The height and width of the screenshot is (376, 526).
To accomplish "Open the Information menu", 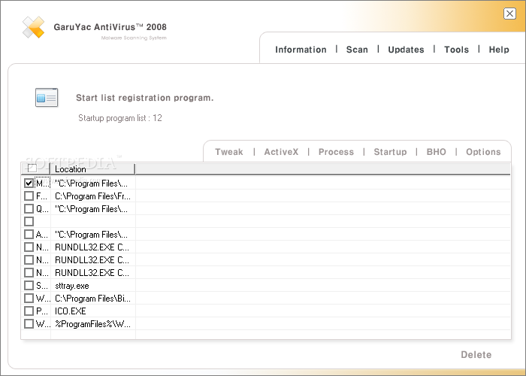I will 301,50.
